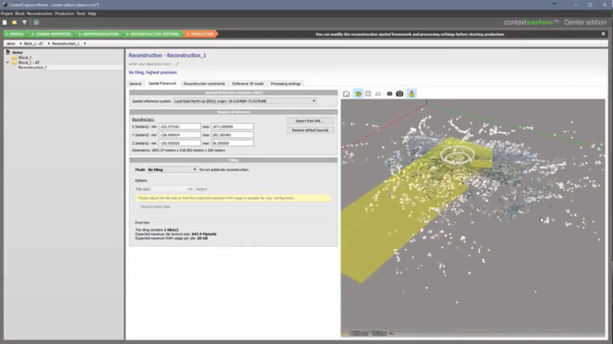Click the large camera icon in 3D toolbar
Image resolution: width=613 pixels, height=344 pixels.
[400, 94]
